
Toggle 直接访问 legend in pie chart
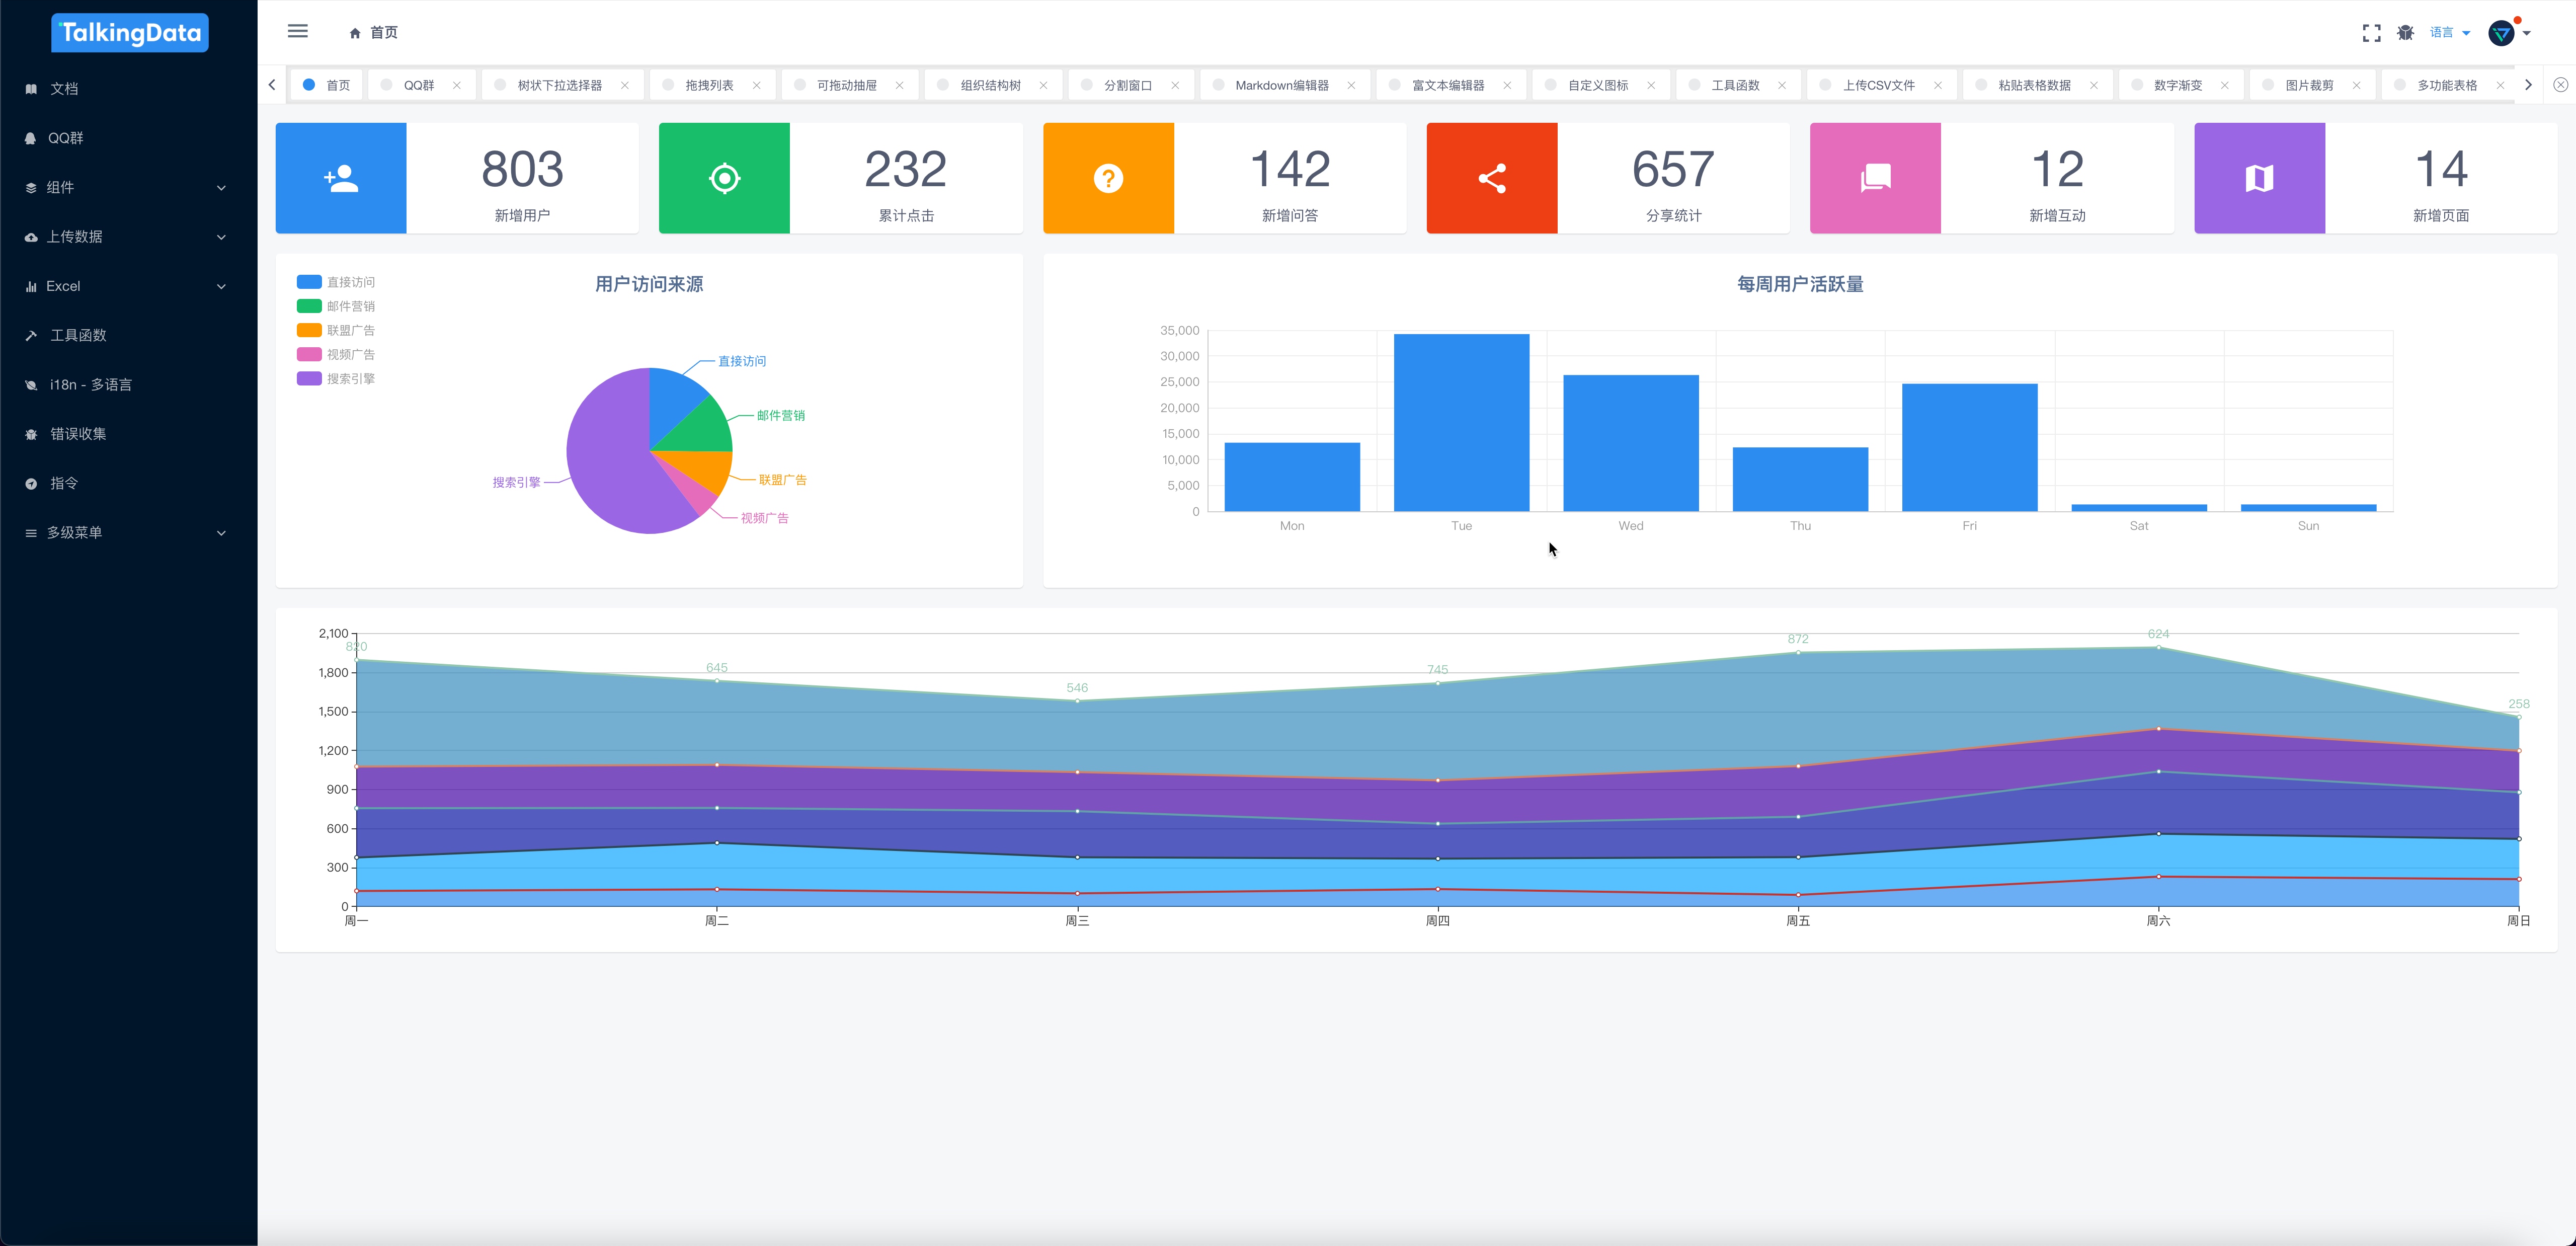tap(336, 282)
